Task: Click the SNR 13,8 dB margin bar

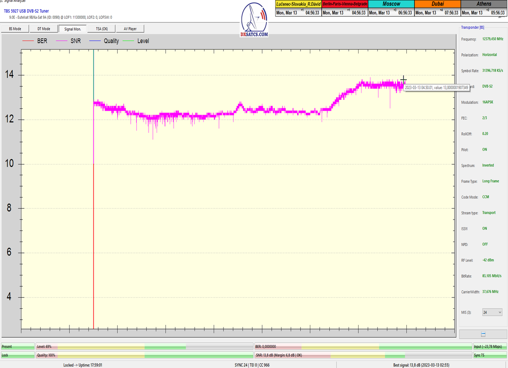Action: coord(363,355)
